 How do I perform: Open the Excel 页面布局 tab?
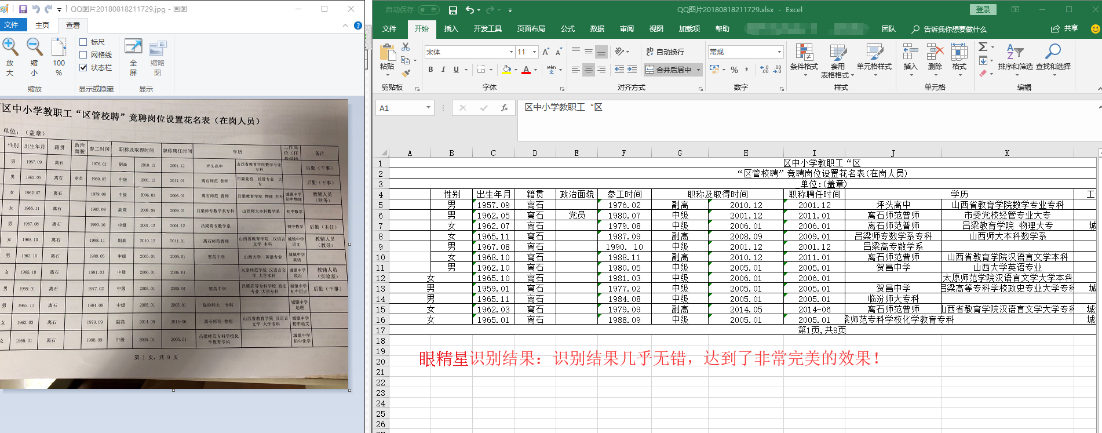[x=531, y=29]
